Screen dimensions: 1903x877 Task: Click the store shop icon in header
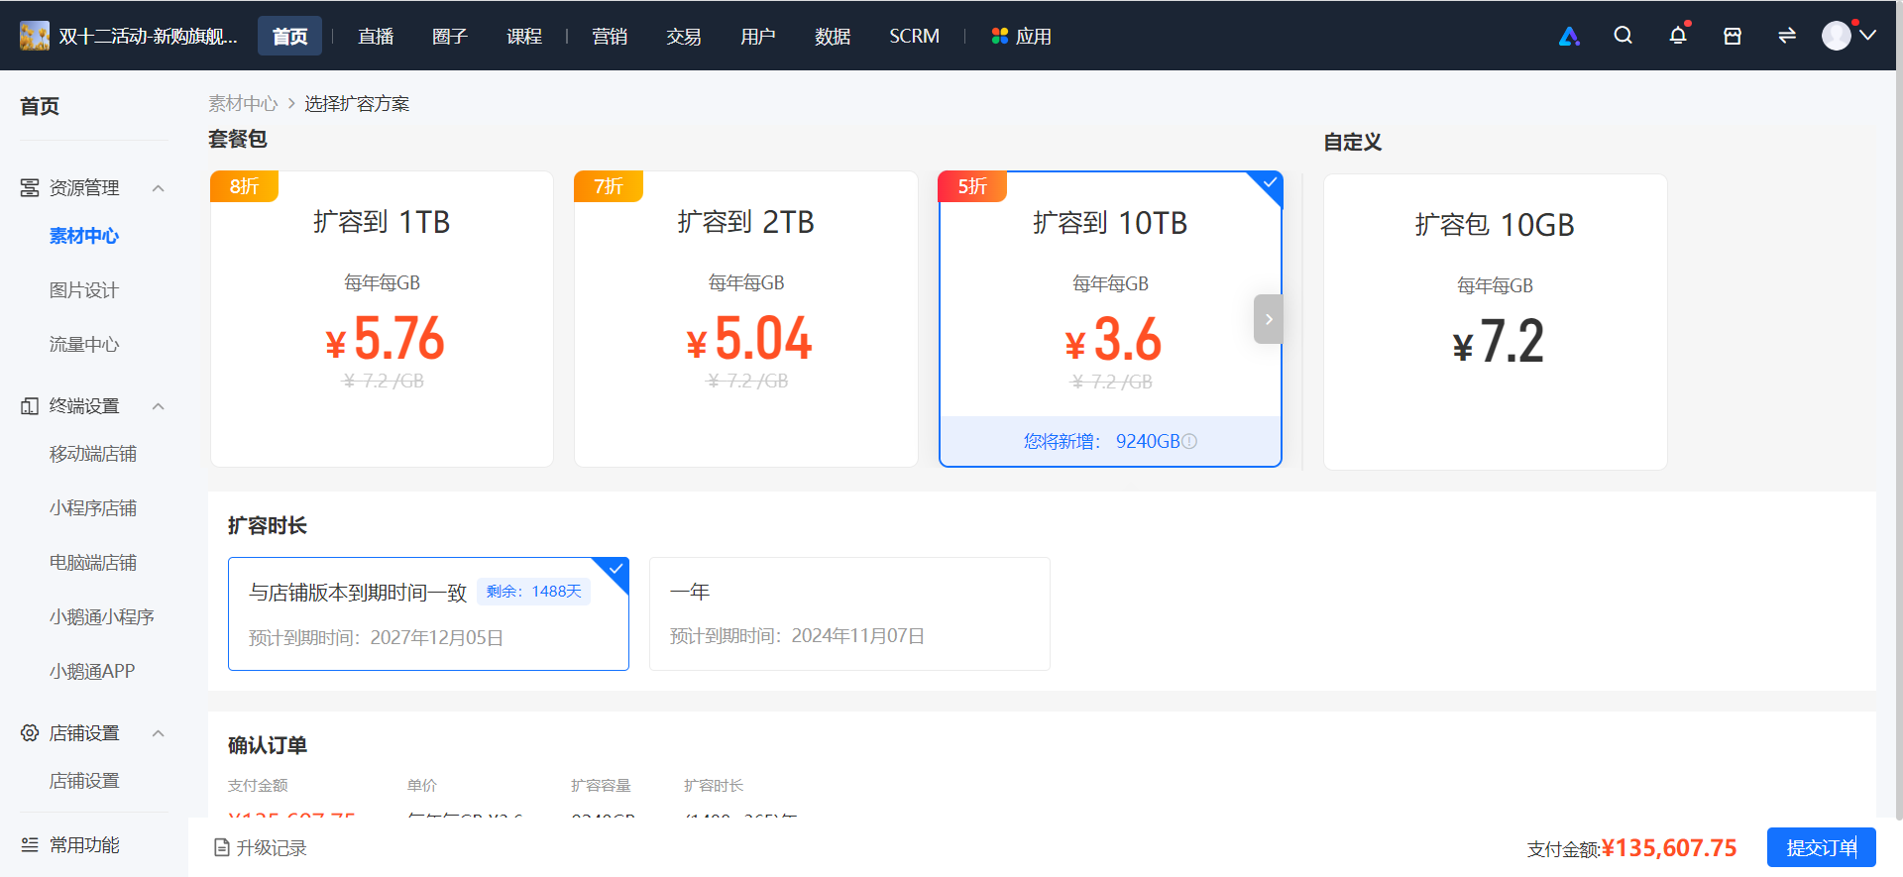click(x=1733, y=36)
